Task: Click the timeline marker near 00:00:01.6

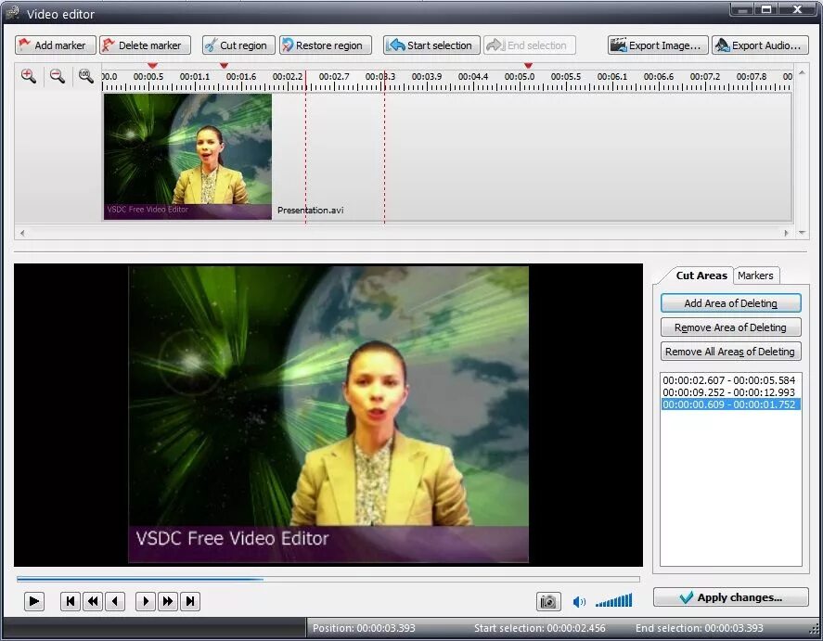Action: [224, 66]
